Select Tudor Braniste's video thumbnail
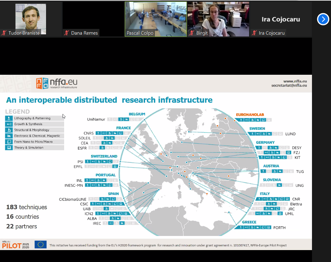The height and width of the screenshot is (262, 331). point(31,19)
